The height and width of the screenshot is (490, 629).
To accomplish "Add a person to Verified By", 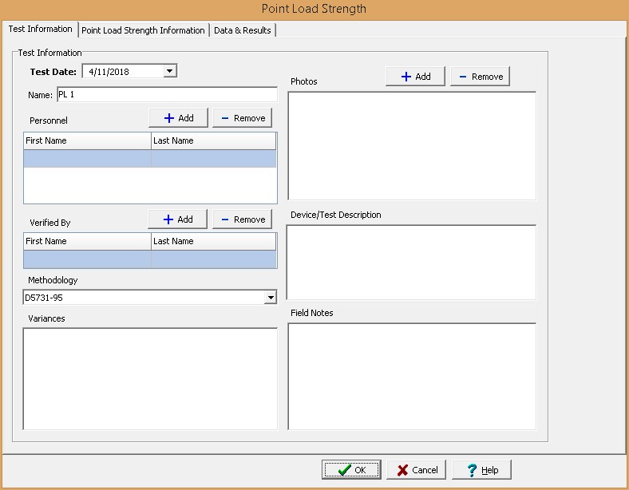I will coord(177,219).
